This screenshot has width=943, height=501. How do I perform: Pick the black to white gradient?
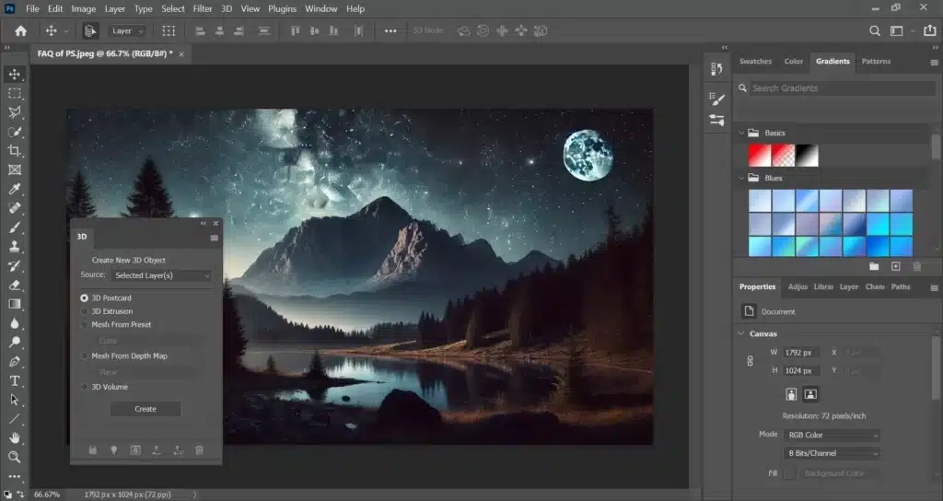[x=807, y=156]
